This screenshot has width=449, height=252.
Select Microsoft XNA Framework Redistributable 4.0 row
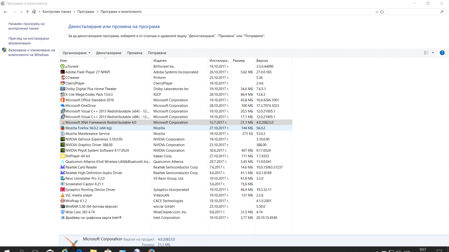[176, 123]
